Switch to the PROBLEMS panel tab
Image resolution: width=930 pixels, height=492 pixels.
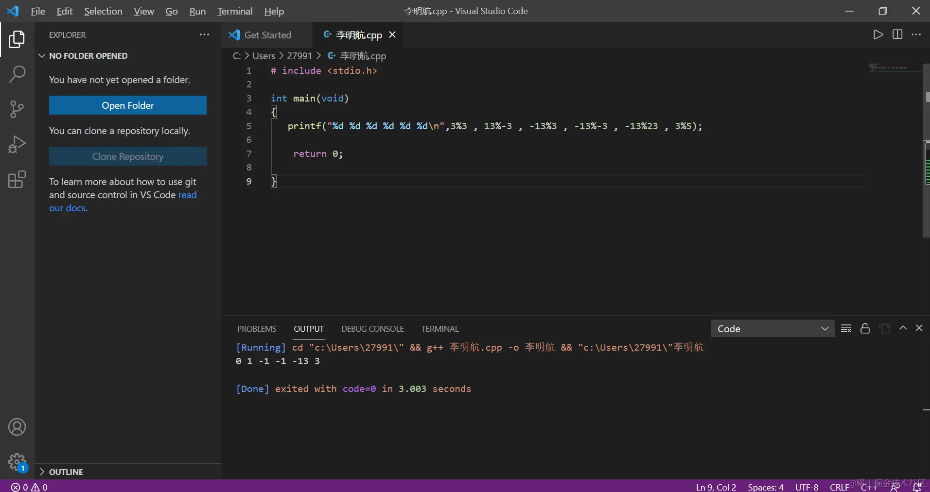click(x=257, y=329)
